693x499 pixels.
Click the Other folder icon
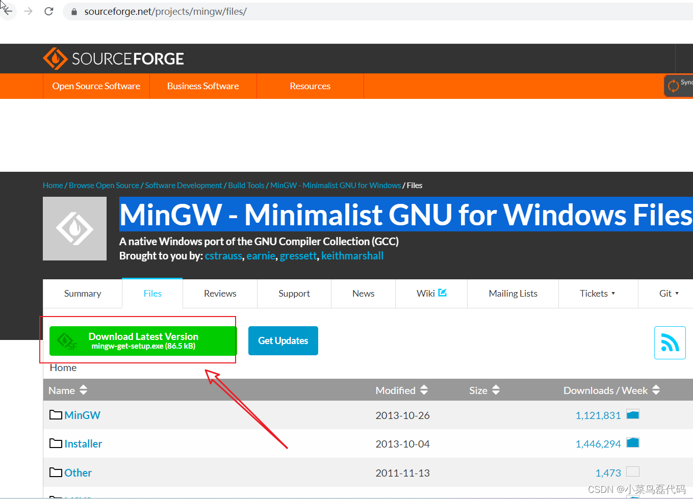tap(56, 472)
